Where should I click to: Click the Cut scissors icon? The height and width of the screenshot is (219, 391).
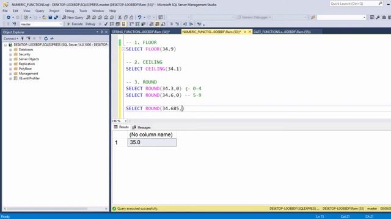(x=120, y=18)
